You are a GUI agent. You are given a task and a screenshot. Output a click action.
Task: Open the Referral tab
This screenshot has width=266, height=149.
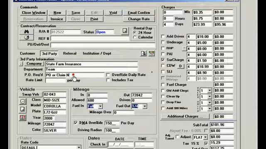click(x=70, y=53)
